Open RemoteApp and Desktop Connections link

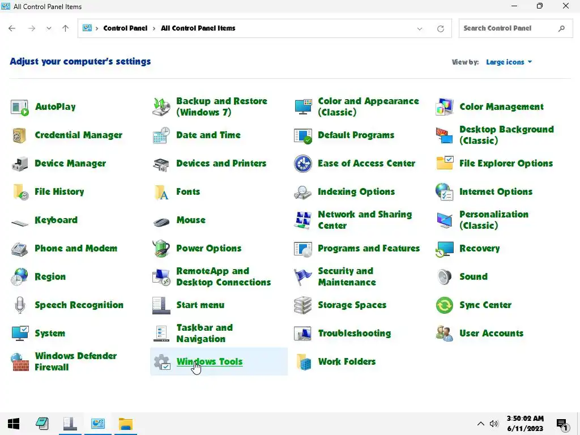[x=223, y=276]
